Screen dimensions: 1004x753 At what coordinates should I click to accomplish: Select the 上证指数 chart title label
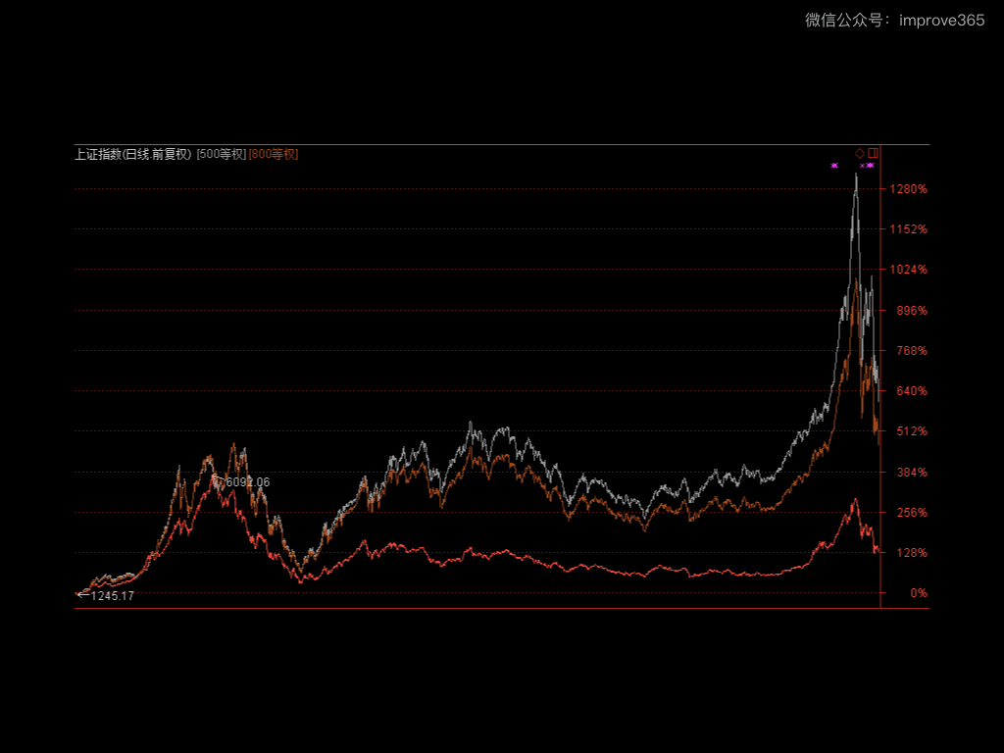[x=133, y=154]
